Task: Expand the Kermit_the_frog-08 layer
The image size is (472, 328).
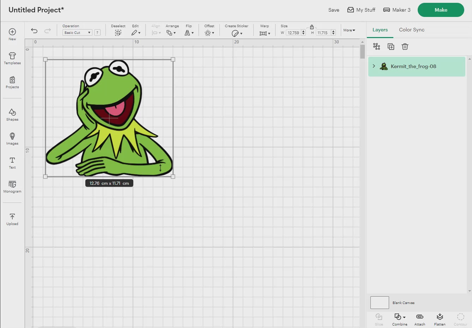Action: click(x=374, y=66)
